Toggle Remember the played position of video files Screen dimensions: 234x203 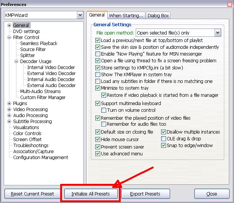98,118
